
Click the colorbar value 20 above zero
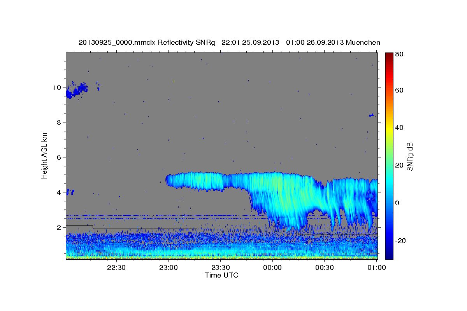pos(399,166)
